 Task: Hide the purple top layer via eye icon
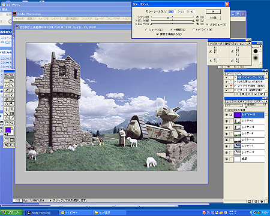[x=227, y=115]
